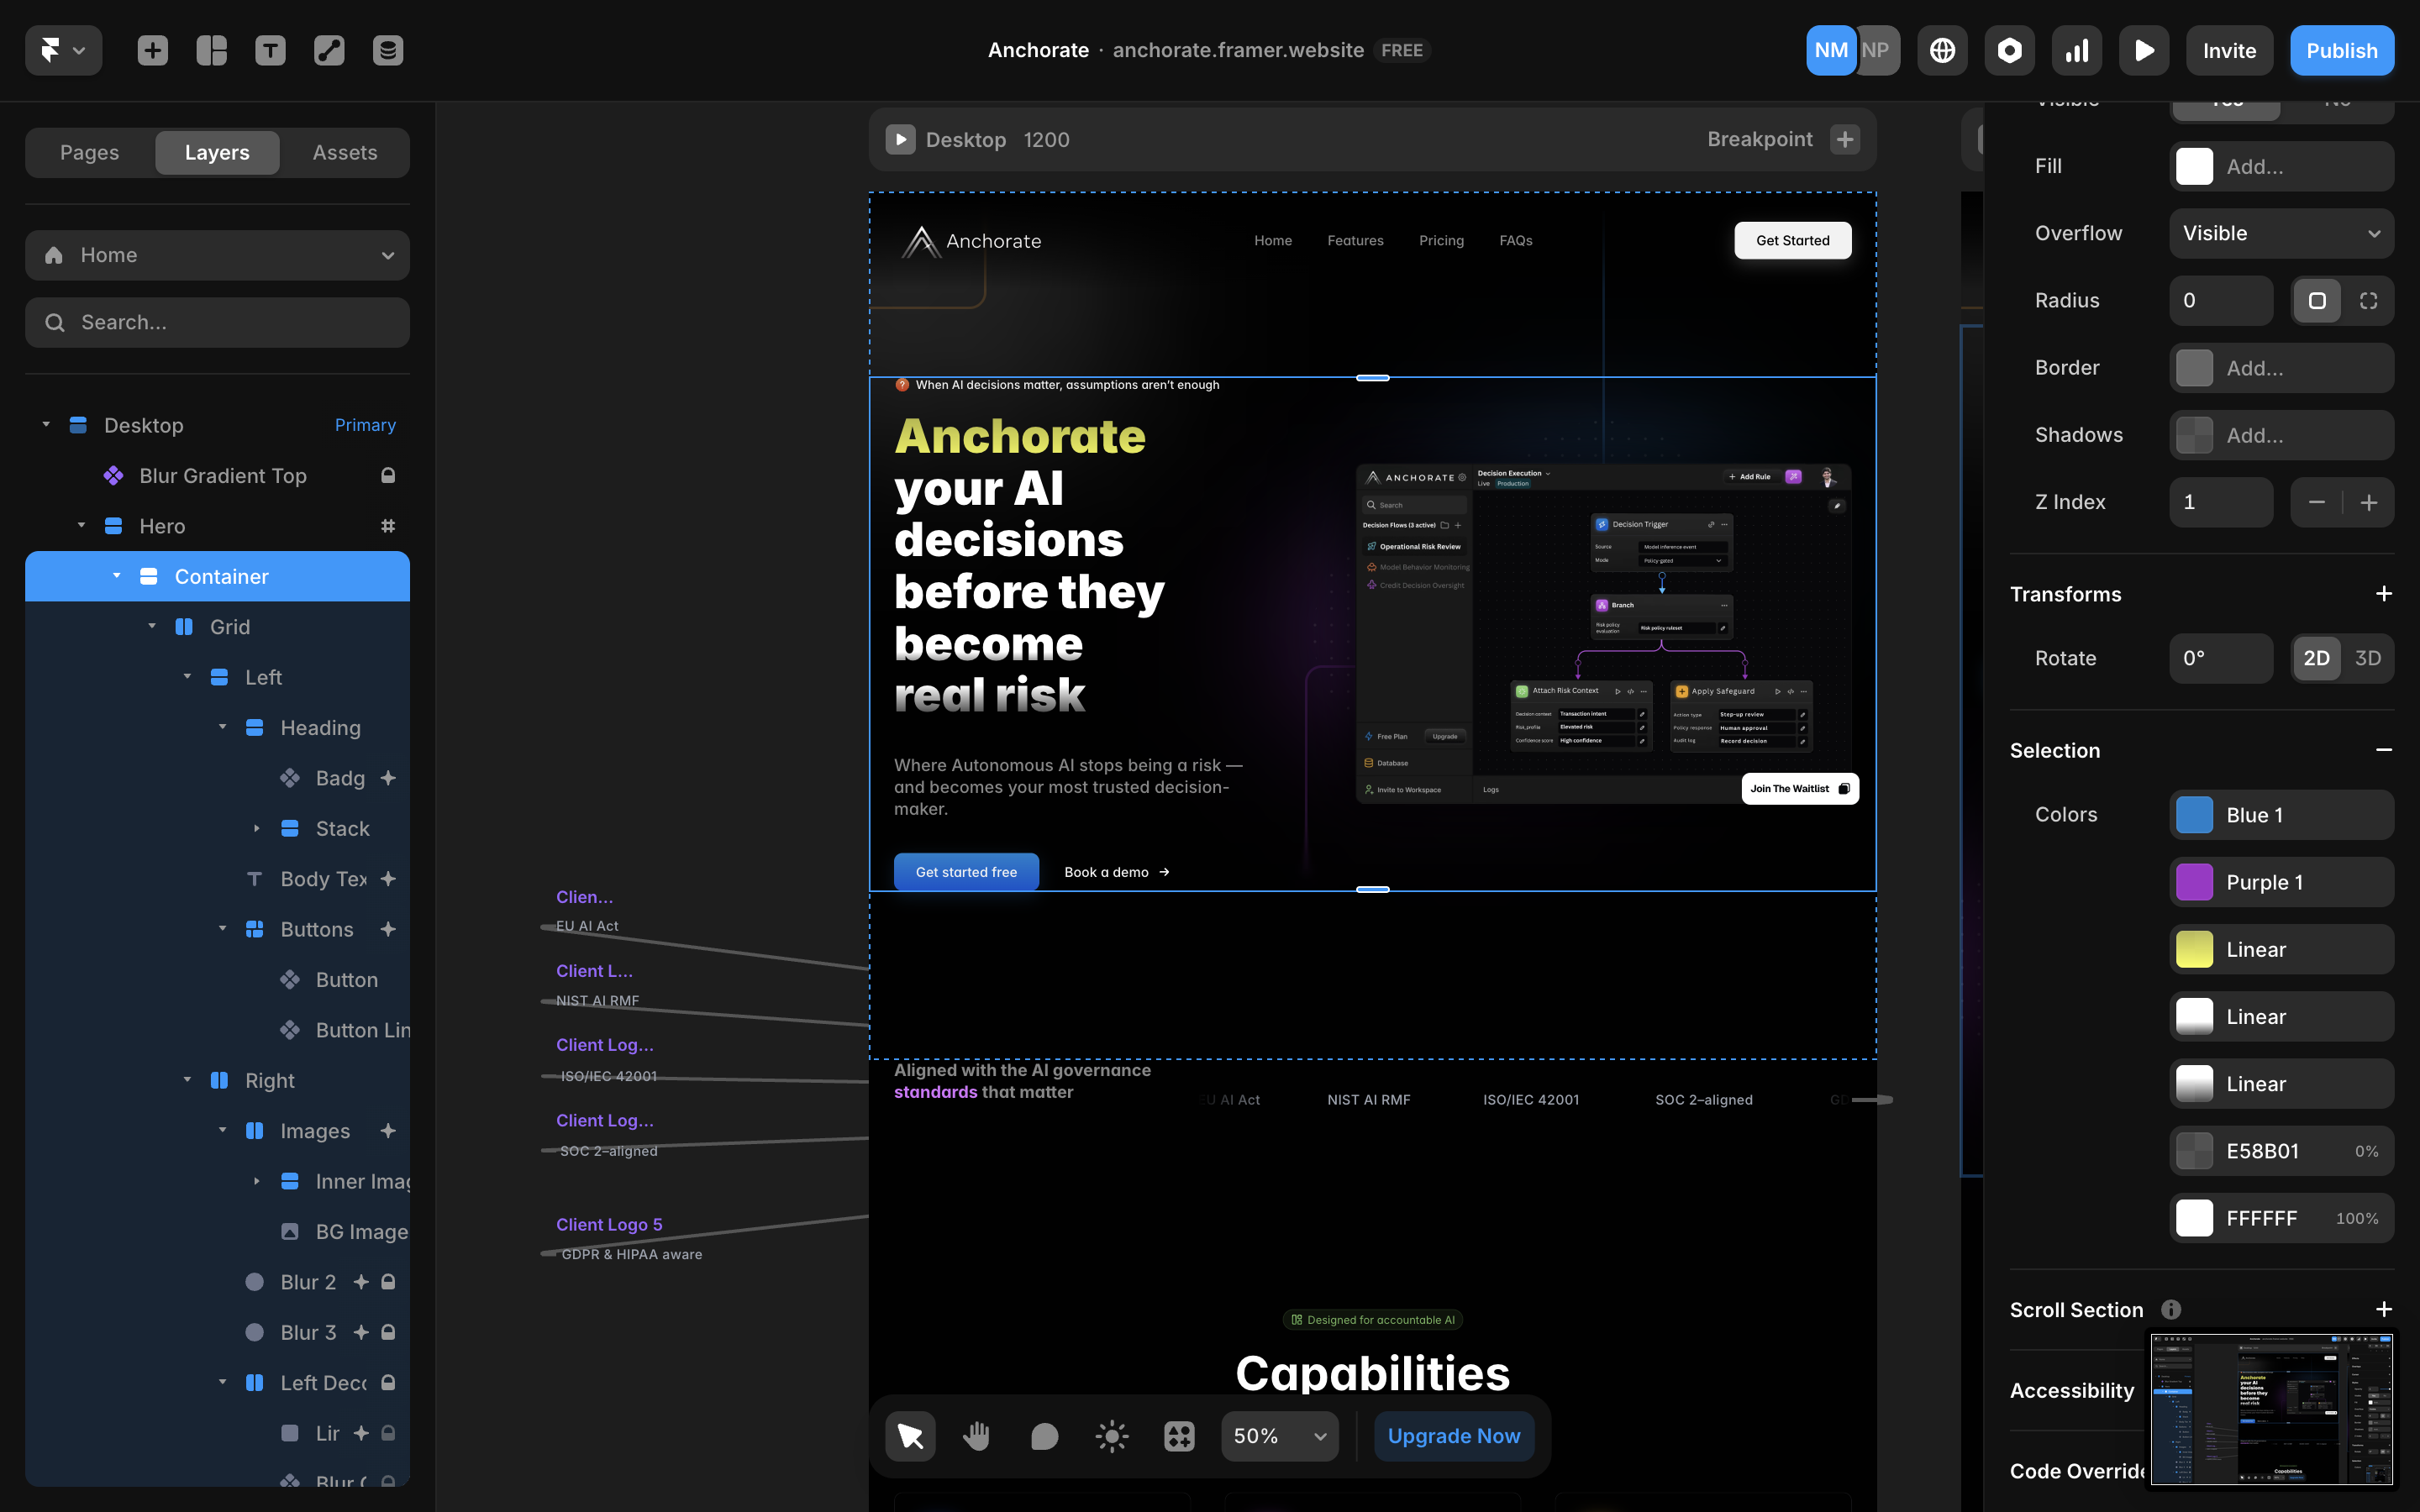Open the CMS database icon
This screenshot has height=1512, width=2420.
coord(388,50)
